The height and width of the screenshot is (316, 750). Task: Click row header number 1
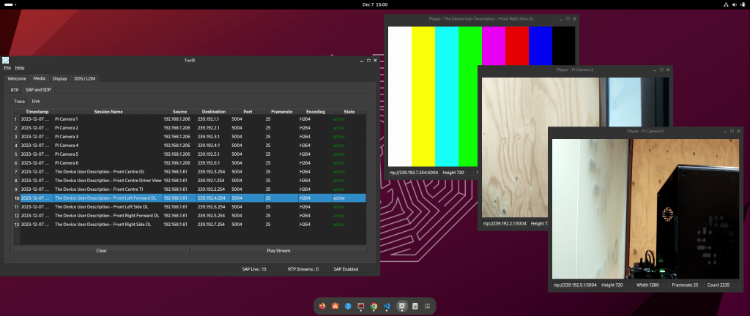(x=17, y=118)
